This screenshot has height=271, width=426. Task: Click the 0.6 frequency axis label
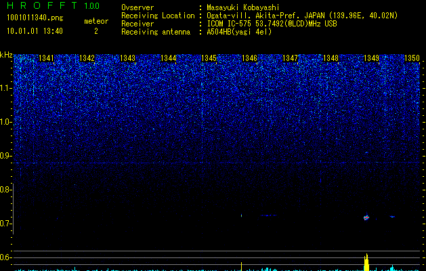click(5, 257)
